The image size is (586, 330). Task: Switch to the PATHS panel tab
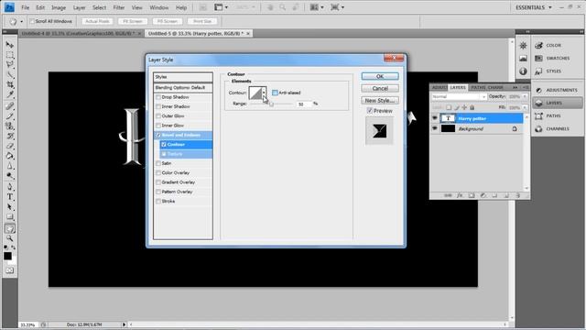point(478,87)
